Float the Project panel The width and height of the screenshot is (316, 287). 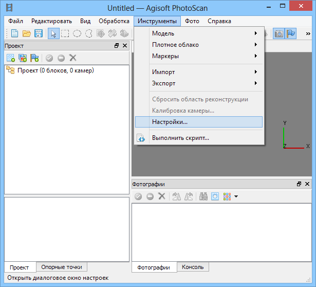[117, 46]
